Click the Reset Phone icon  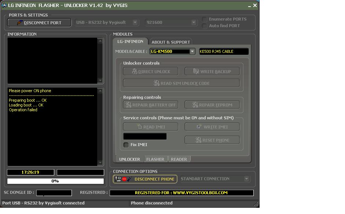(x=198, y=140)
